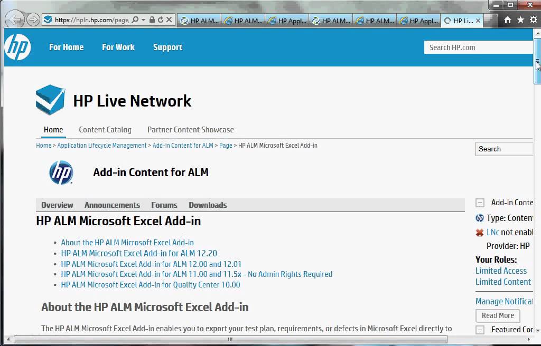Click the stop loading X in address bar
The width and height of the screenshot is (541, 346).
[169, 20]
